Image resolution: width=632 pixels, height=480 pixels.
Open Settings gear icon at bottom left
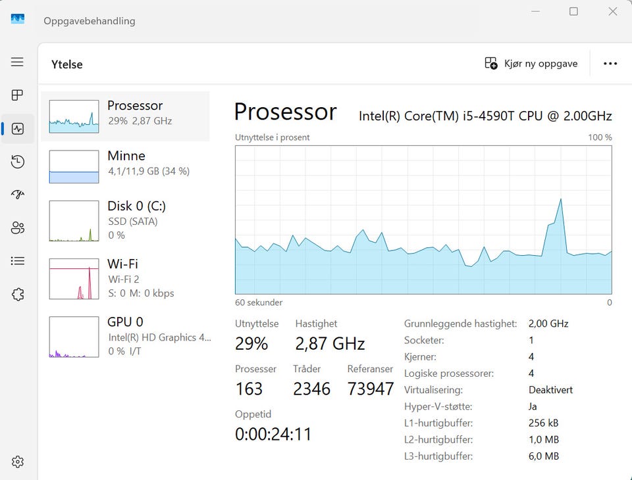tap(17, 462)
